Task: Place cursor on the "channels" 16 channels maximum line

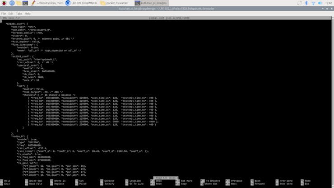Action: click(x=49, y=95)
